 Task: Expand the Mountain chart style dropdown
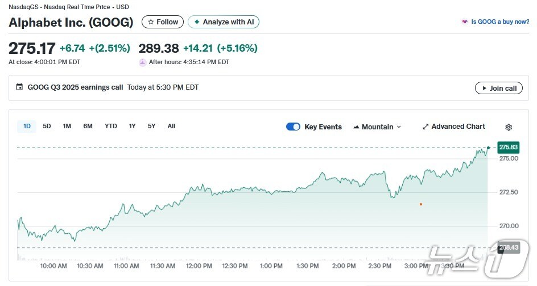coord(399,127)
